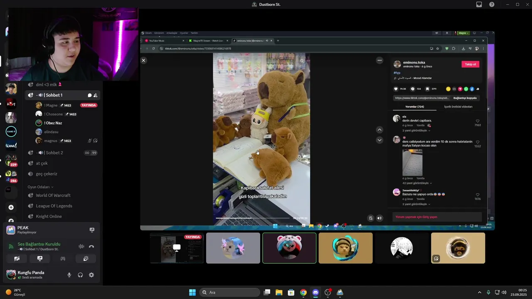Share your screen in voice panel
Image resolution: width=532 pixels, height=299 pixels.
pyautogui.click(x=40, y=258)
